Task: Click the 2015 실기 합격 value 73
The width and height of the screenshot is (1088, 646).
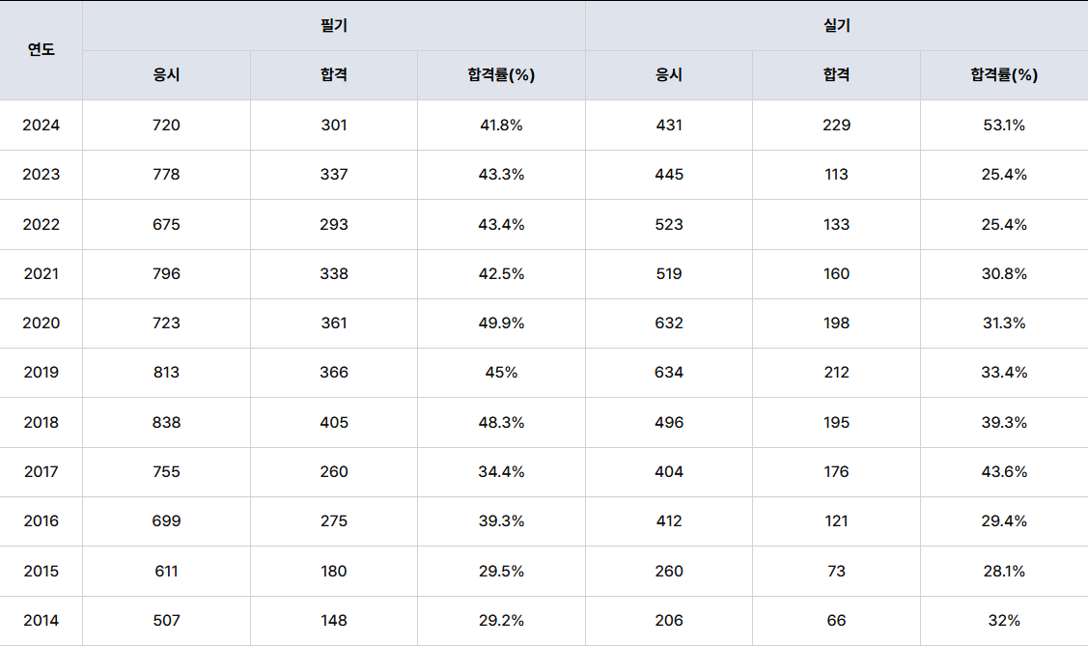Action: pyautogui.click(x=836, y=571)
